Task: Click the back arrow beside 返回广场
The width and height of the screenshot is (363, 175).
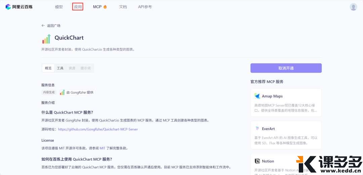Action: click(x=43, y=25)
